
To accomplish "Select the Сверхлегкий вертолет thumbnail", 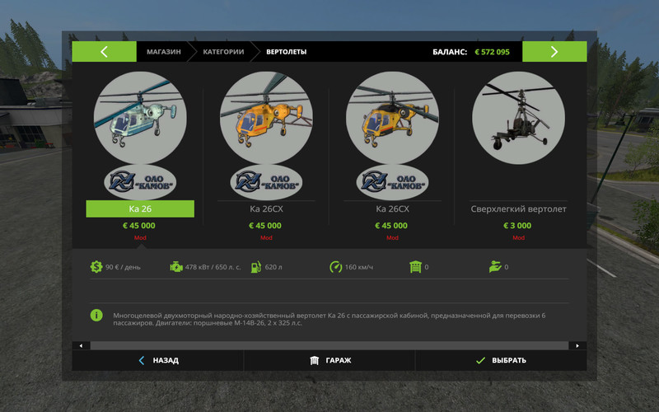I will (x=518, y=118).
